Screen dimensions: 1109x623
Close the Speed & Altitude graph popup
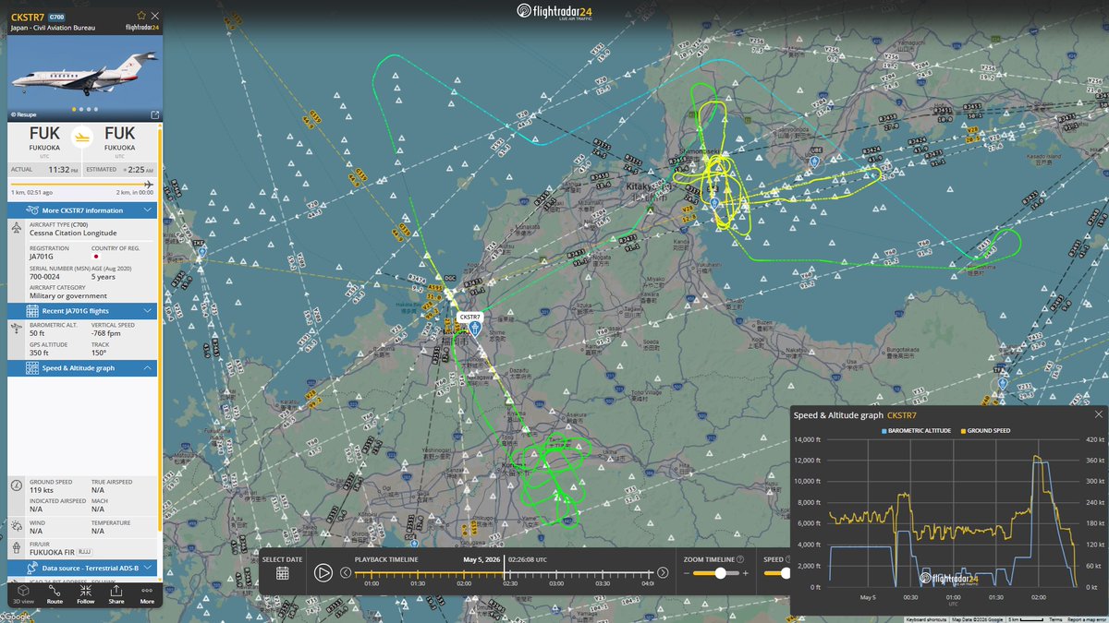[x=1098, y=414]
